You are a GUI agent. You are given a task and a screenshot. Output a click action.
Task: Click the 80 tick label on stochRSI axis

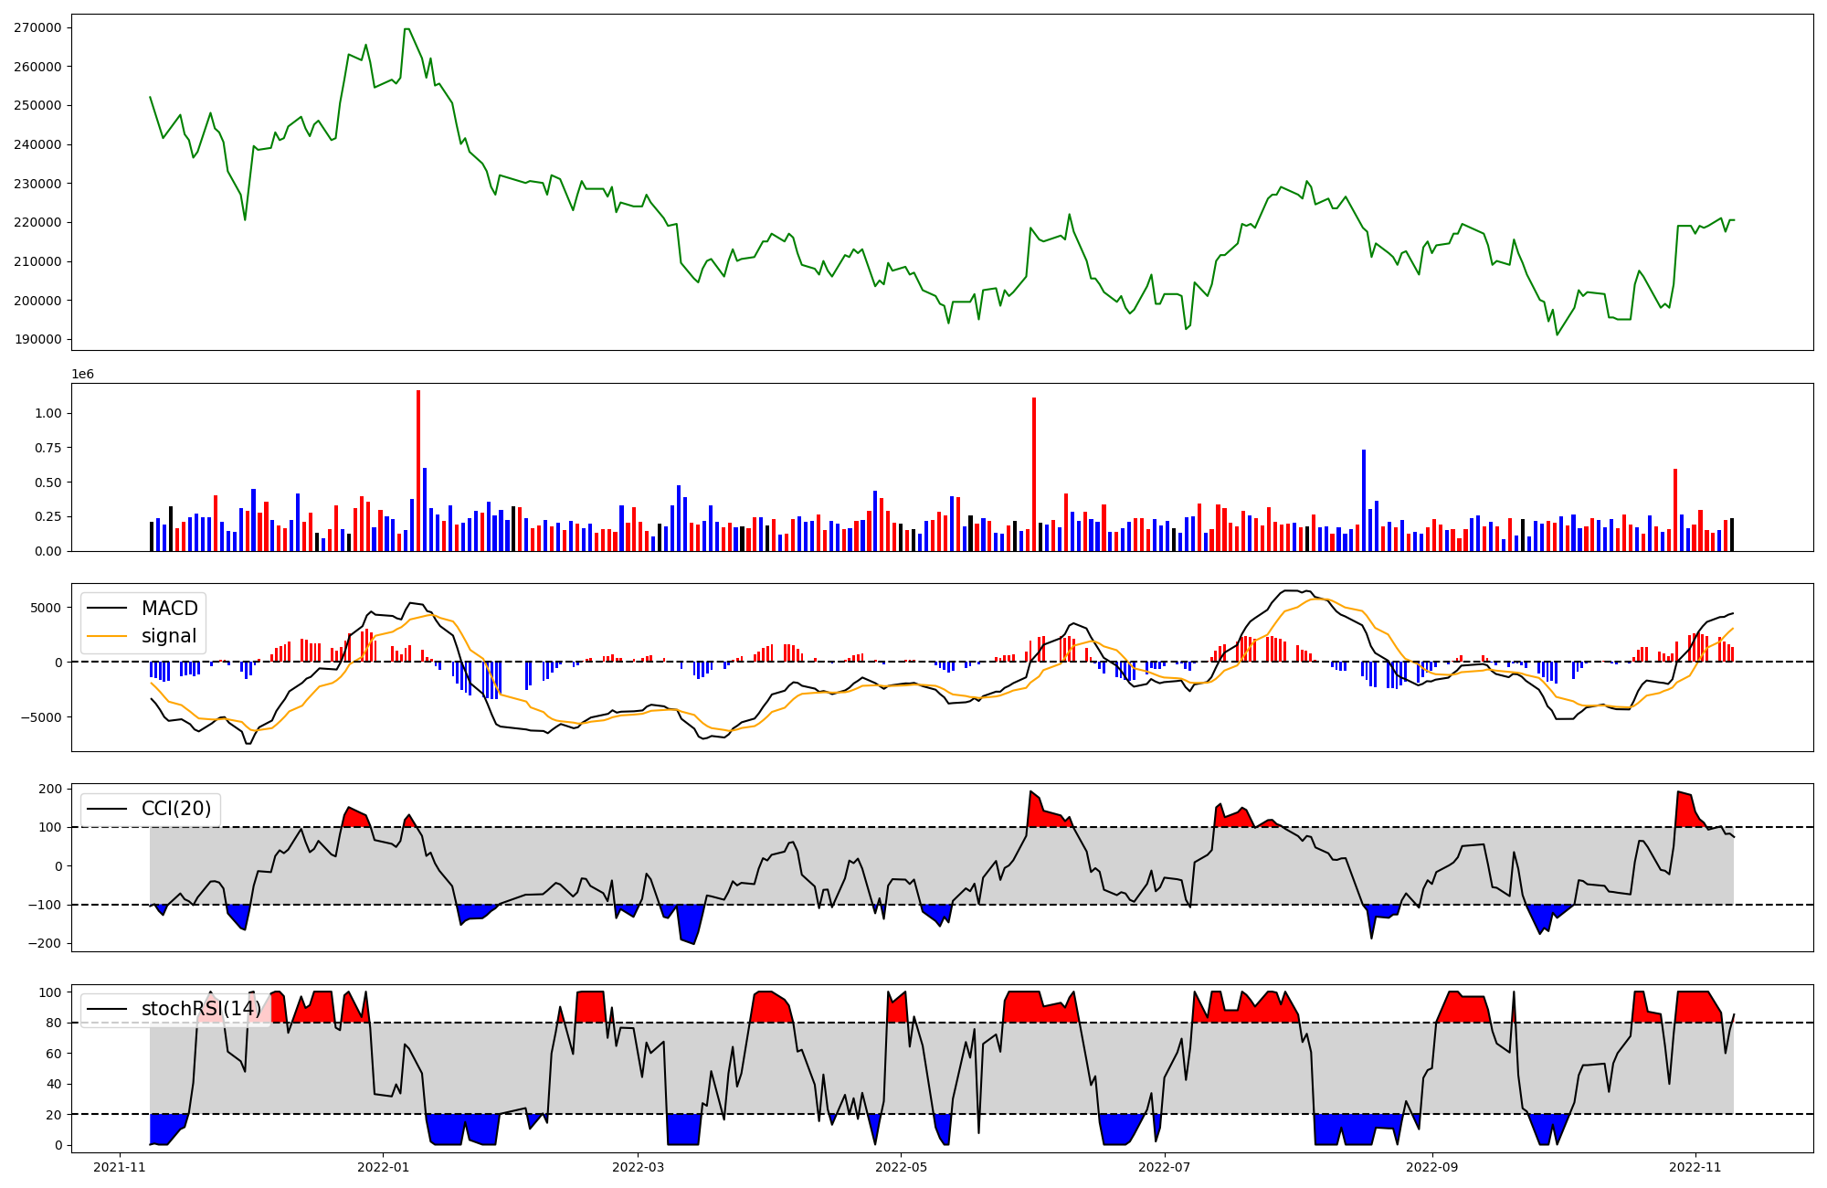coord(54,1024)
